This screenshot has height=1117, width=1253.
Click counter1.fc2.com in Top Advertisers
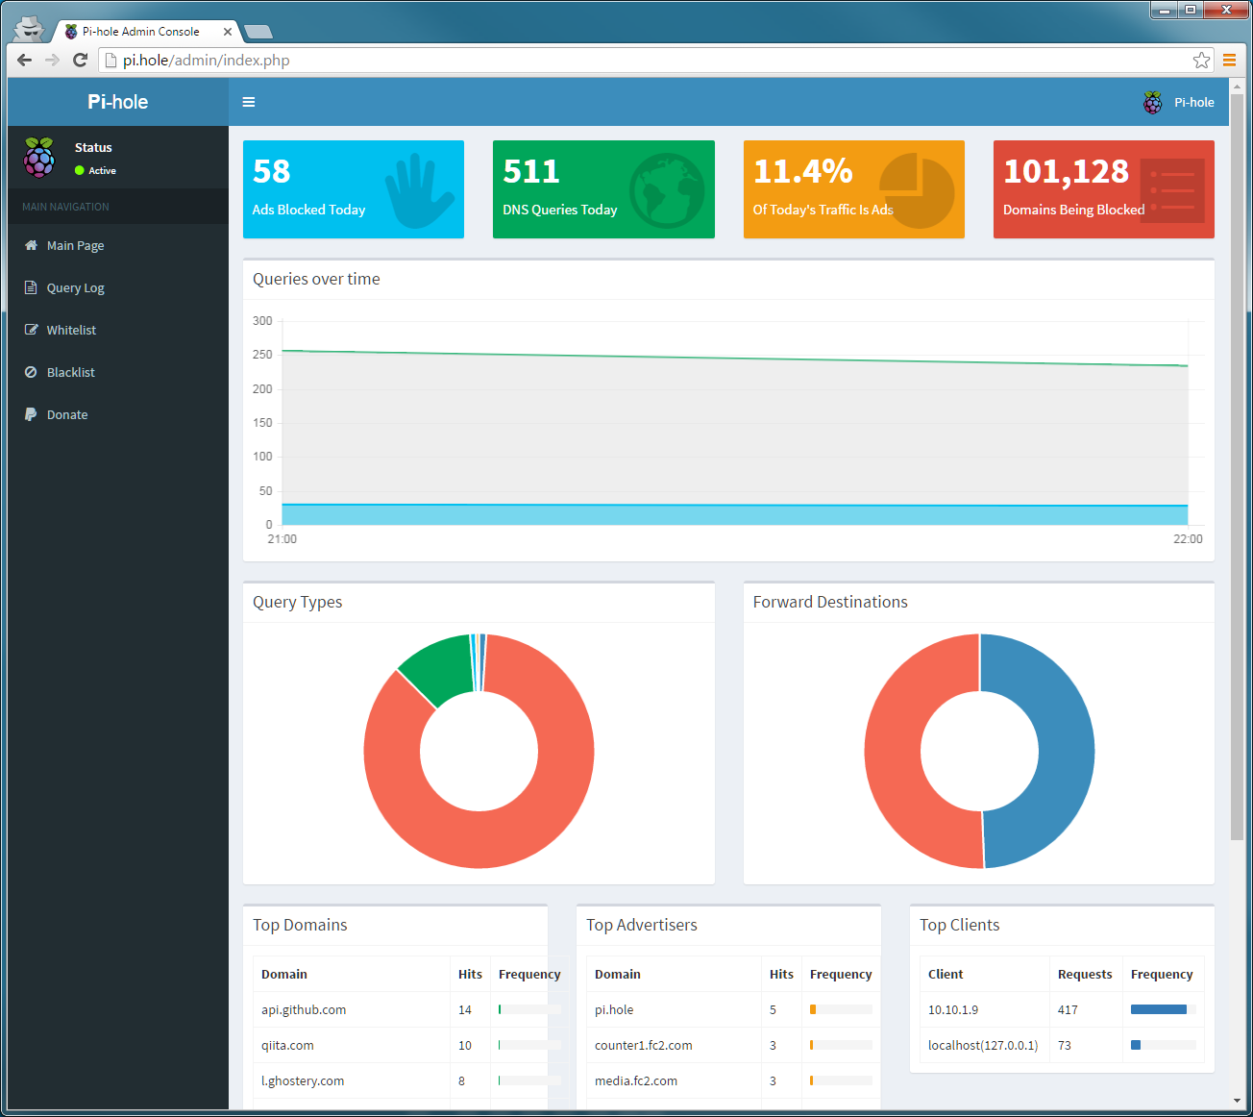(x=644, y=1045)
